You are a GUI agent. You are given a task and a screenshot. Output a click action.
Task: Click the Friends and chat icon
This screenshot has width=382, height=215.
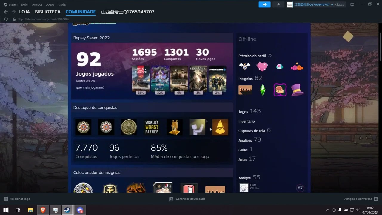click(376, 199)
